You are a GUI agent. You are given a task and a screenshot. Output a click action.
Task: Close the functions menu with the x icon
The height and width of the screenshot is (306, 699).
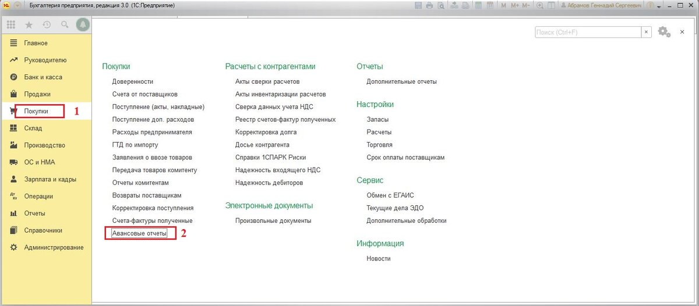point(682,32)
